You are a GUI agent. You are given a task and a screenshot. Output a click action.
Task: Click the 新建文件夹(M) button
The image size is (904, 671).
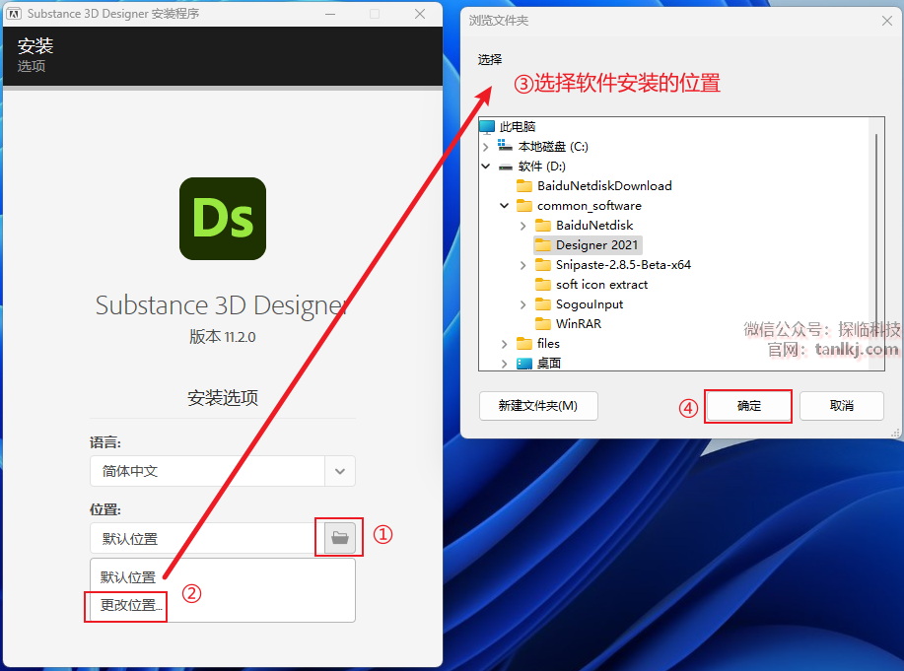[538, 406]
